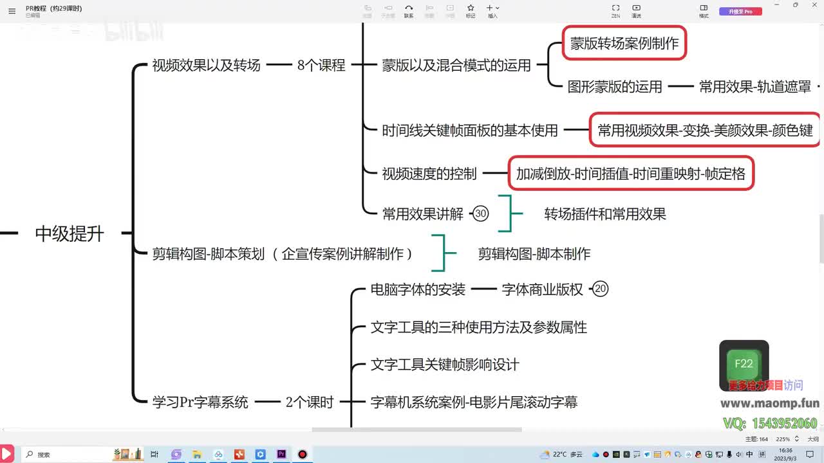Click the 联系 relationship toolbar icon
Viewport: 824px width, 463px height.
(x=409, y=11)
